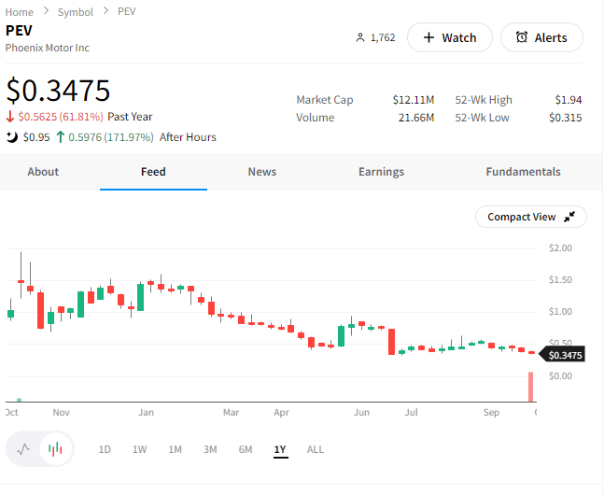
Task: Click the red down arrow price change icon
Action: pos(10,117)
